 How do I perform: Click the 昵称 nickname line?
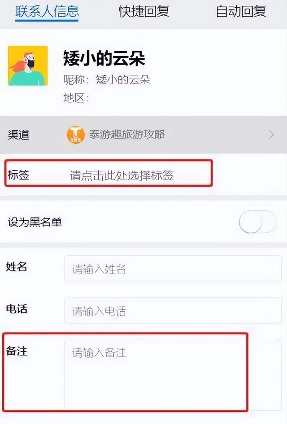[107, 80]
